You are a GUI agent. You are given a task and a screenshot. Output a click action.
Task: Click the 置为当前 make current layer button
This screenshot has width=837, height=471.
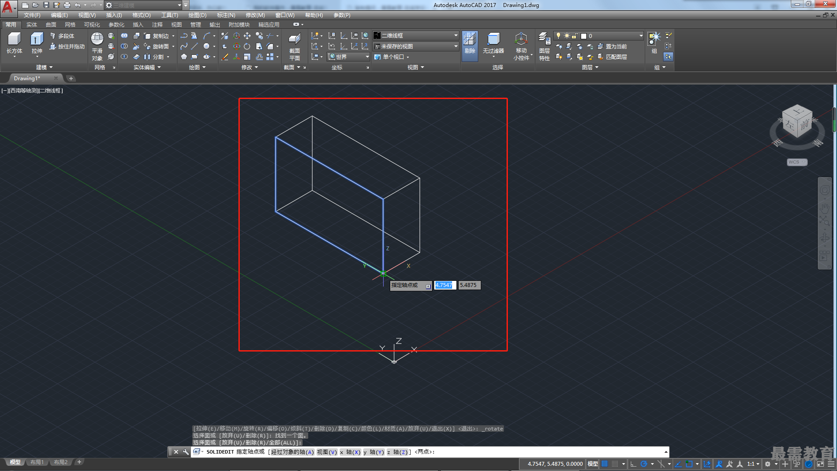coord(612,46)
